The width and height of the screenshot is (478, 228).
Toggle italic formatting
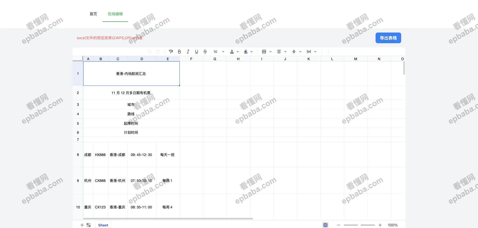point(188,51)
